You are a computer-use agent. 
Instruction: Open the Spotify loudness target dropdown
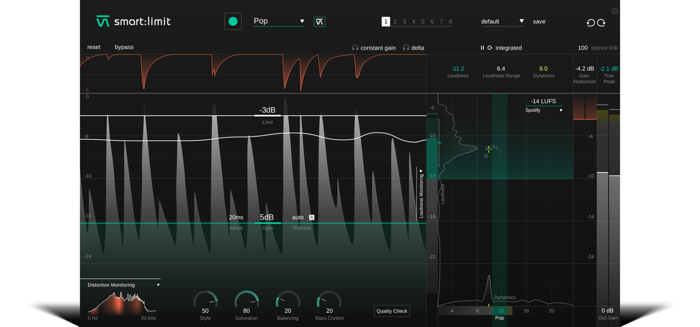point(544,110)
